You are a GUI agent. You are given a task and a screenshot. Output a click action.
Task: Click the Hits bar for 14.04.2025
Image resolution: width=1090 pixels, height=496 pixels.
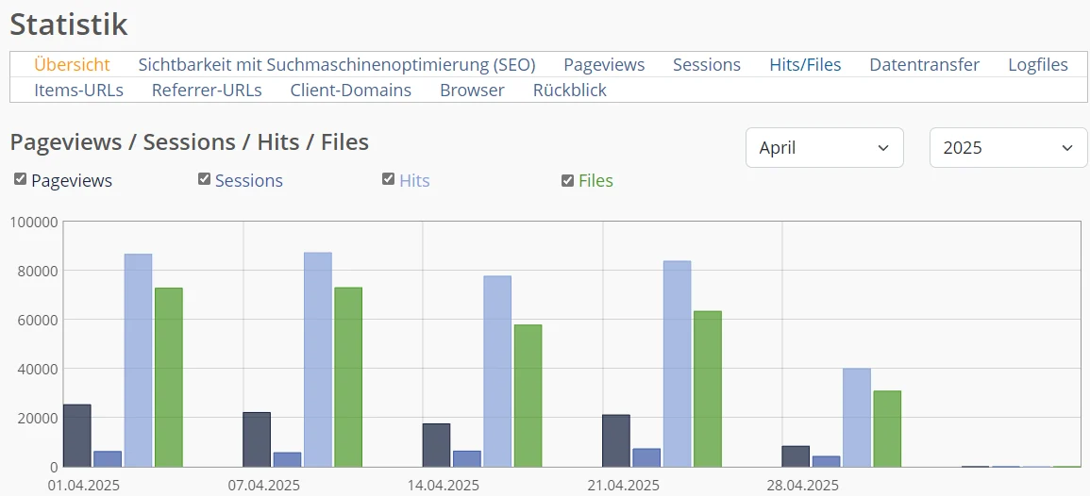497,372
